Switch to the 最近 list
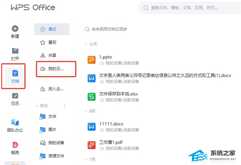Screen dimensions: 241x165 pos(52,29)
